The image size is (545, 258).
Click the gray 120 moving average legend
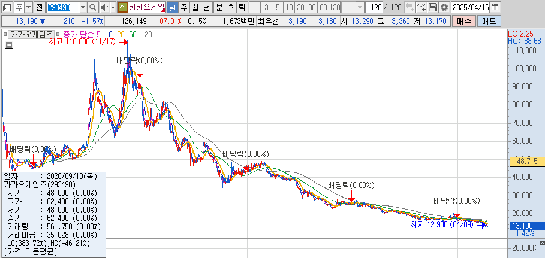147,34
